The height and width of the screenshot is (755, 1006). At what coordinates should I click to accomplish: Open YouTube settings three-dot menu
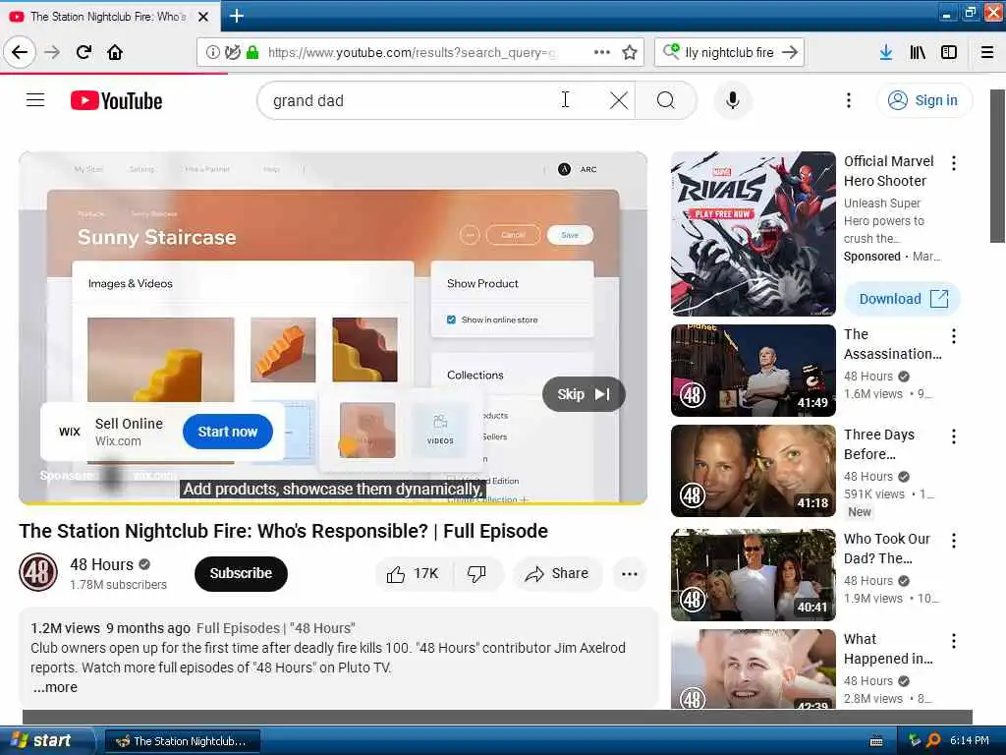coord(848,100)
